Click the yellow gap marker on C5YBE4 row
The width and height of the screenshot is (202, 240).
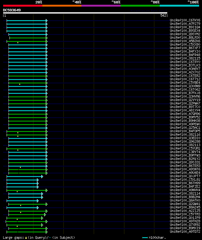(x=20, y=84)
